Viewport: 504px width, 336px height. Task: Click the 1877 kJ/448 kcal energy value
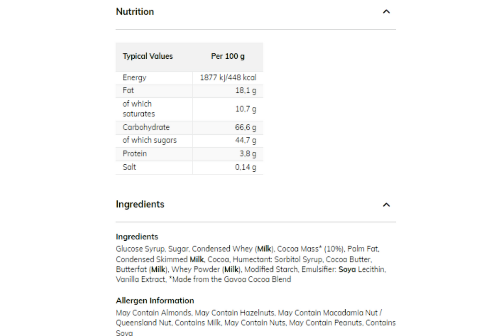tap(228, 78)
